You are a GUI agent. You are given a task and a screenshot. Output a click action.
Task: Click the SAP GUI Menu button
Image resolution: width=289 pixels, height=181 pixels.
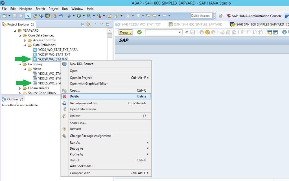[126, 32]
